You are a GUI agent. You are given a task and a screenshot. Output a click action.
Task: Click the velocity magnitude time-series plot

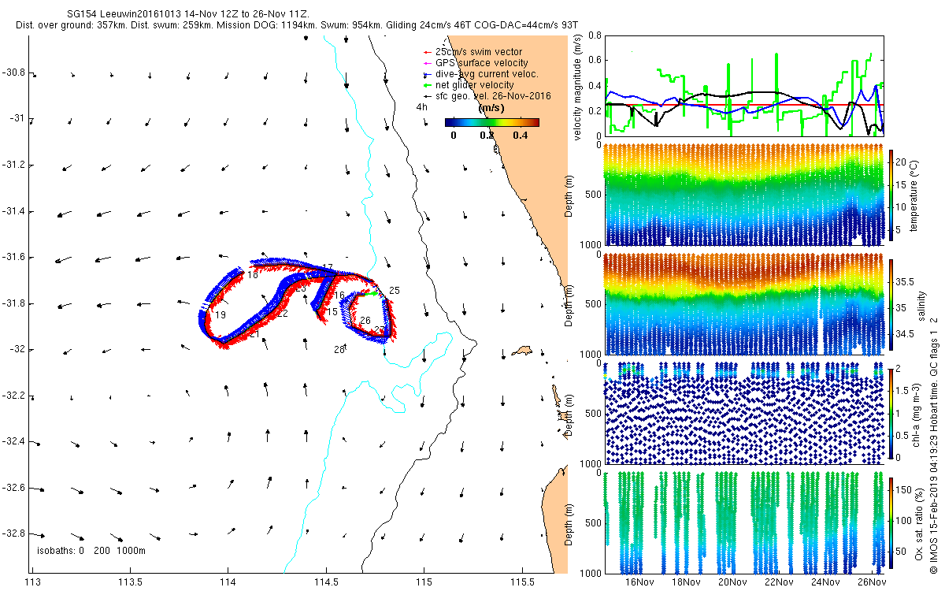743,84
